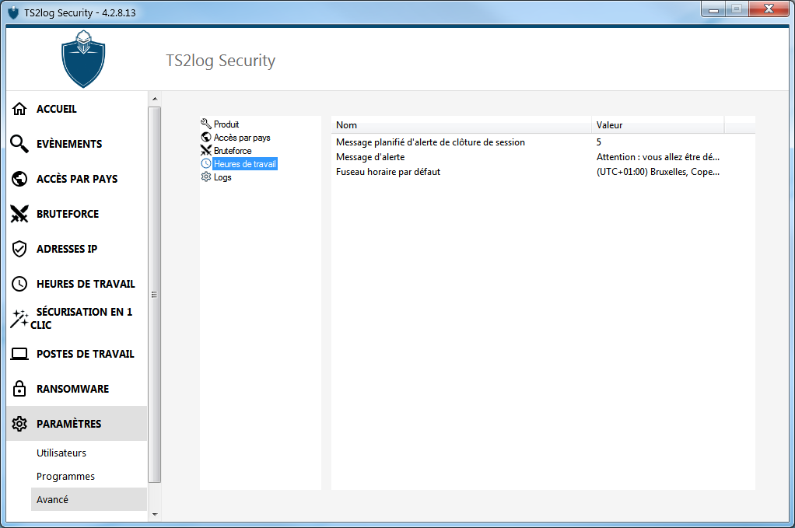795x528 pixels.
Task: Open ADRESSES IP section
Action: (77, 249)
